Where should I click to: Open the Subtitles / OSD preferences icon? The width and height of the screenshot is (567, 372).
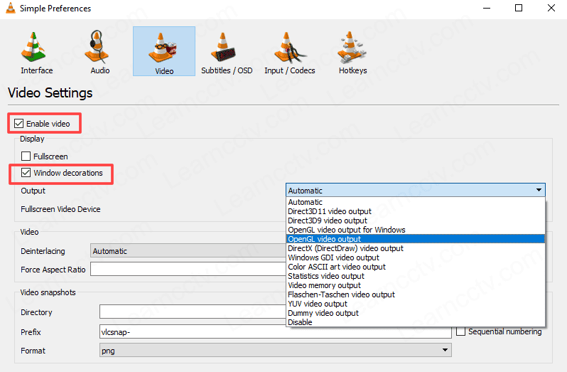(x=227, y=51)
